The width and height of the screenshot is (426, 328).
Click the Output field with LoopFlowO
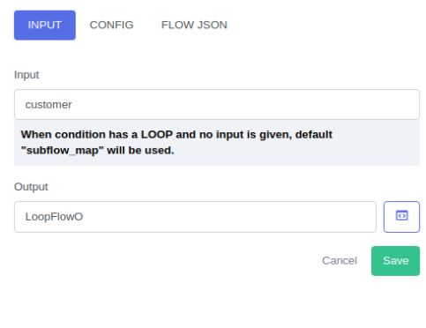pos(195,217)
